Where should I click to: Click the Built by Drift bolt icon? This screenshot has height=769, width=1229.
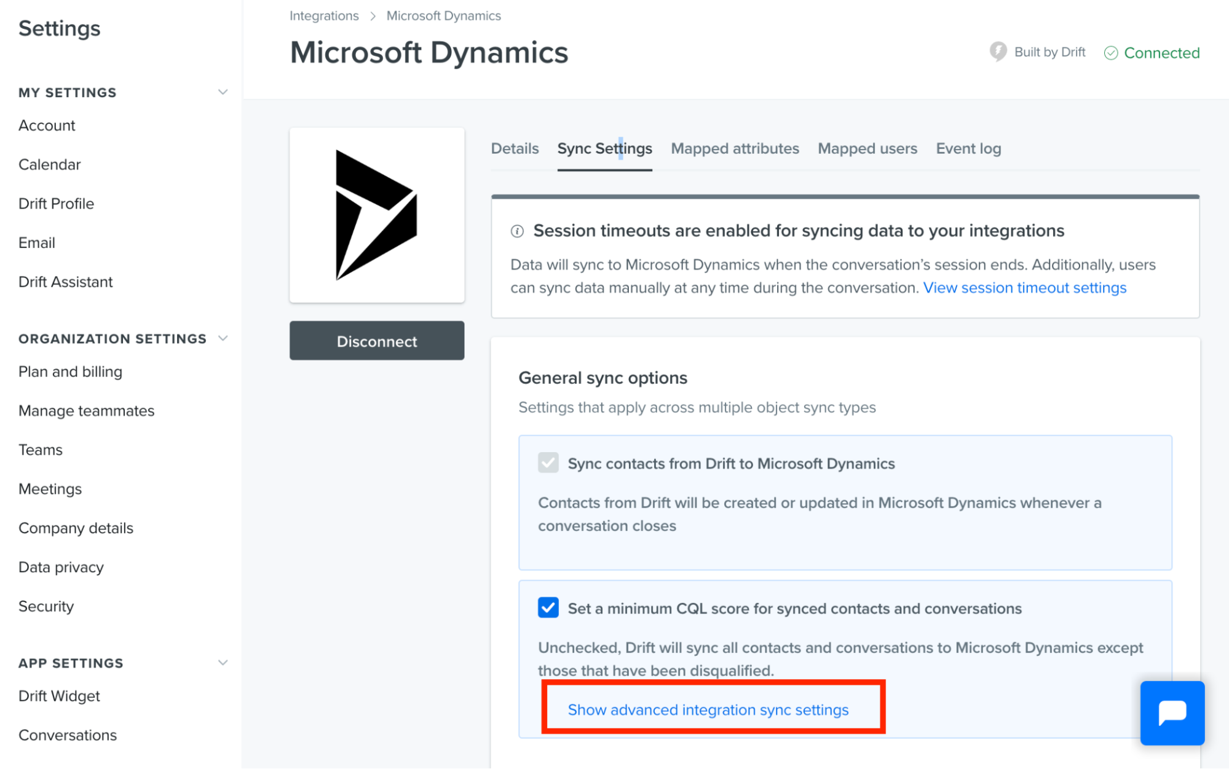[998, 52]
